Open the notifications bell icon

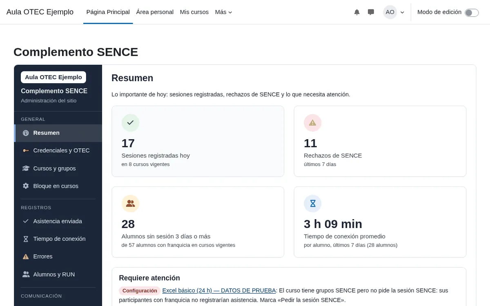[x=357, y=12]
